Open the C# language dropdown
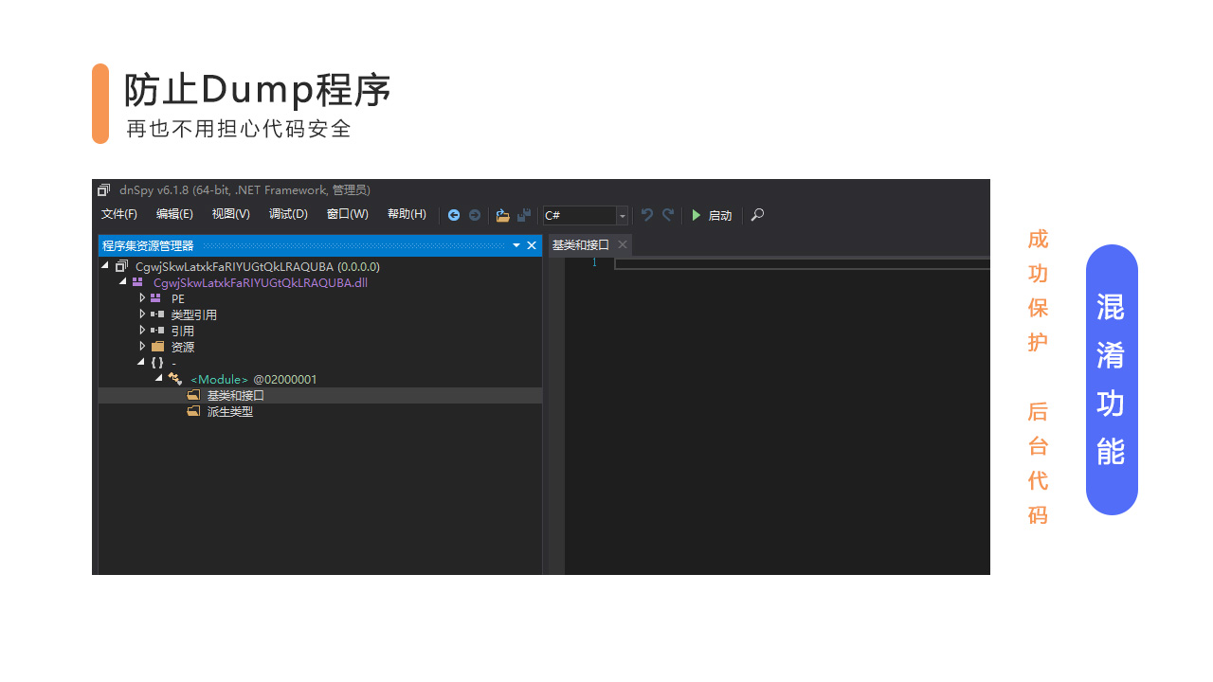 coord(623,215)
